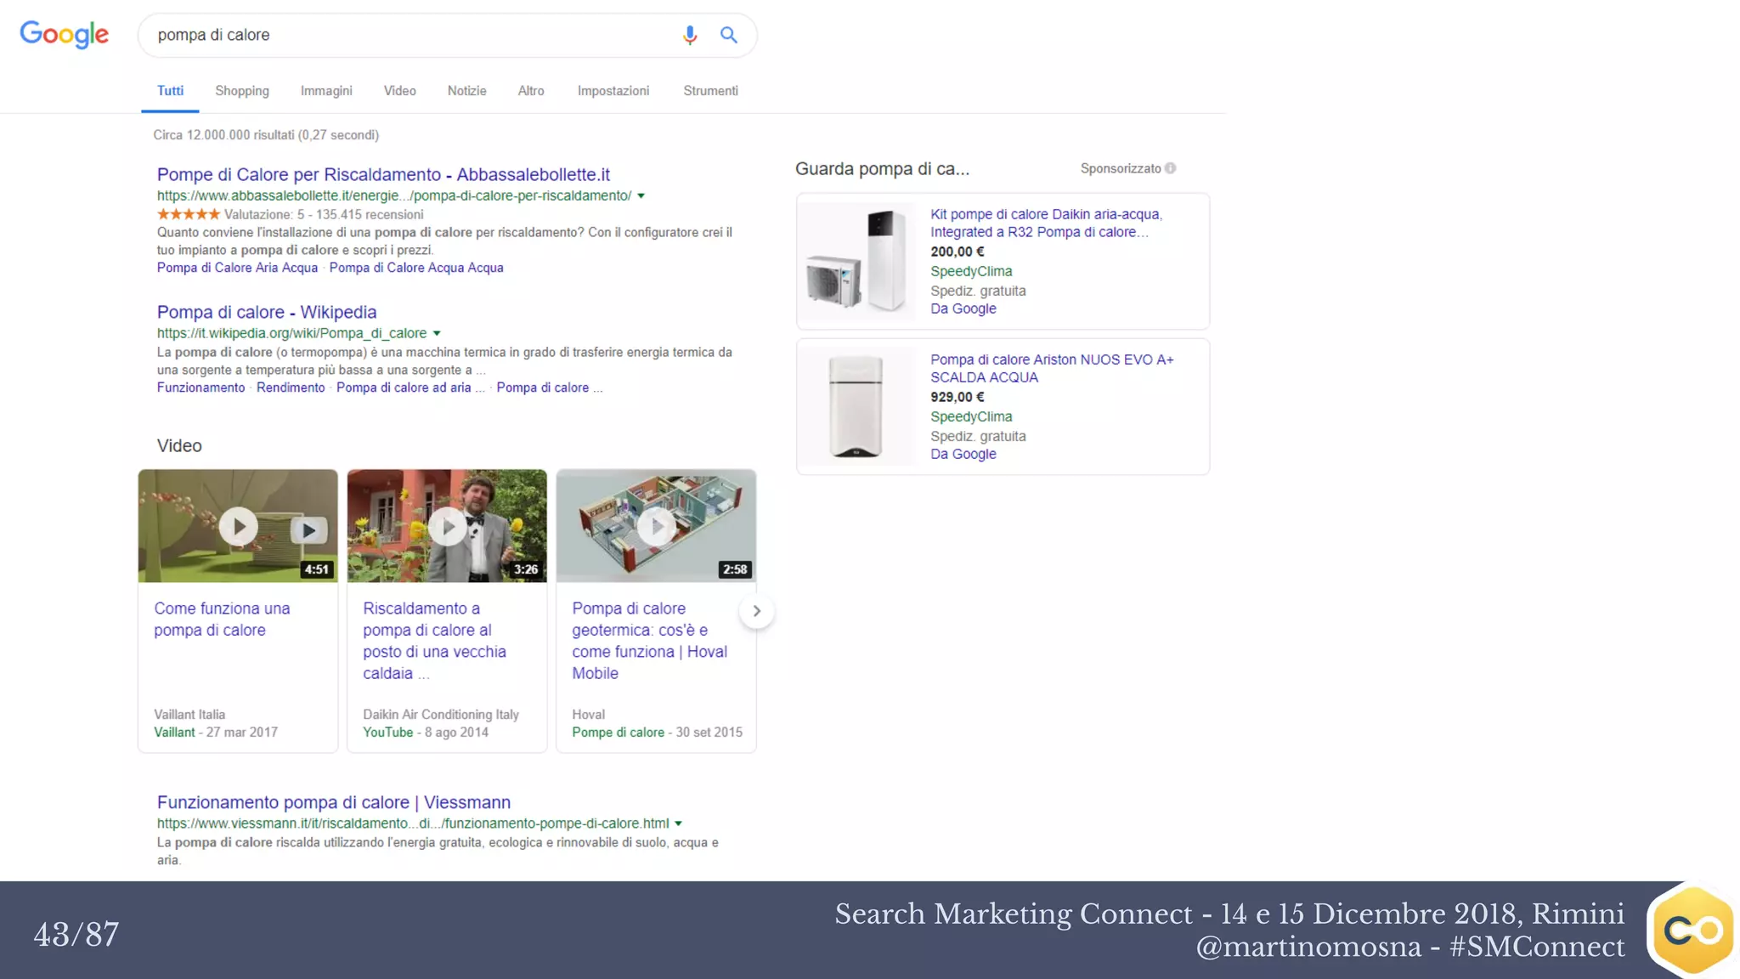This screenshot has height=979, width=1740.
Task: Click the 929,00 € price
Action: click(957, 398)
